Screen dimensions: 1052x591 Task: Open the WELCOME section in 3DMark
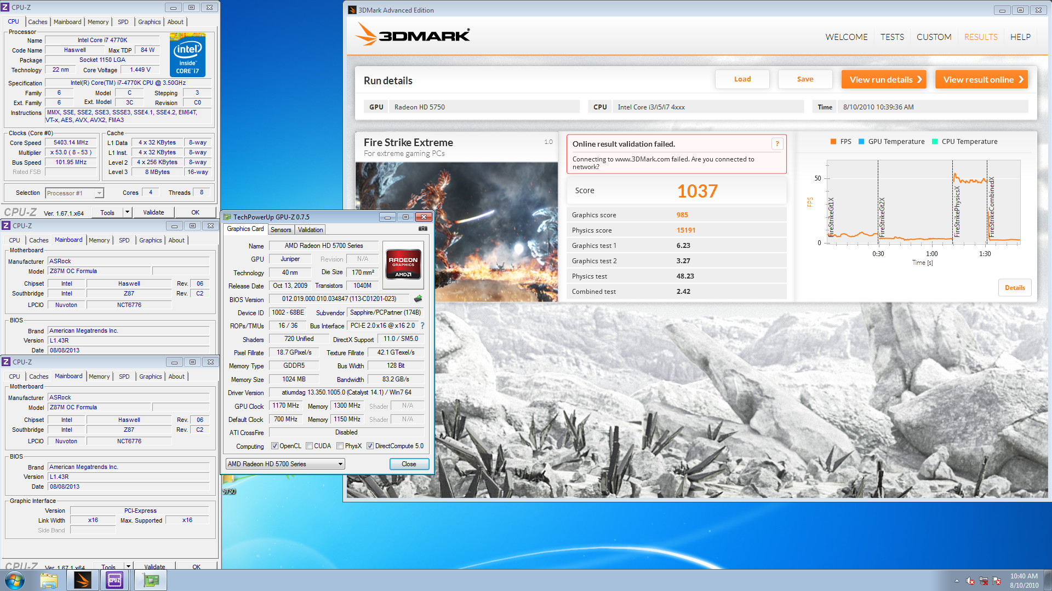[x=847, y=37]
